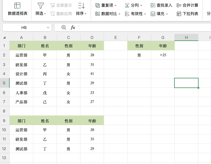Click the zoom magnifier in formula bar
Screen dimensions: 211x164
[x=64, y=27]
